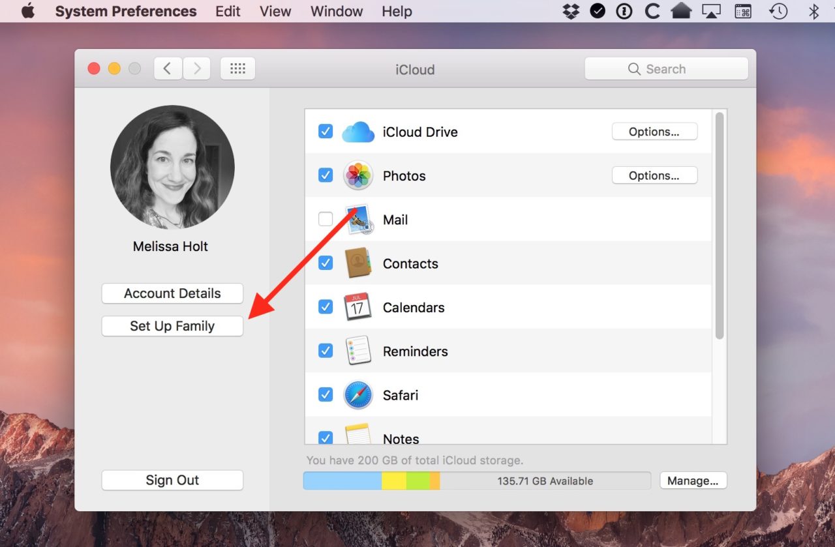Open Options for iCloud Drive
Image resolution: width=835 pixels, height=547 pixels.
click(x=654, y=132)
